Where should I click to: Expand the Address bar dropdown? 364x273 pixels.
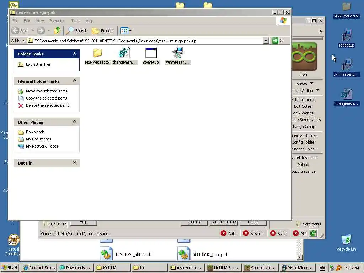click(266, 41)
